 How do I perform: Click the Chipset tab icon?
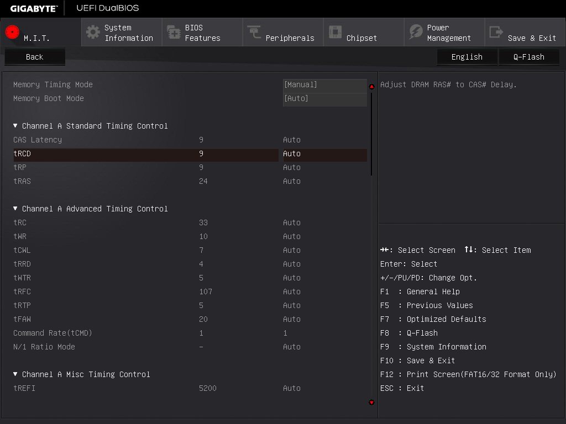click(x=335, y=32)
